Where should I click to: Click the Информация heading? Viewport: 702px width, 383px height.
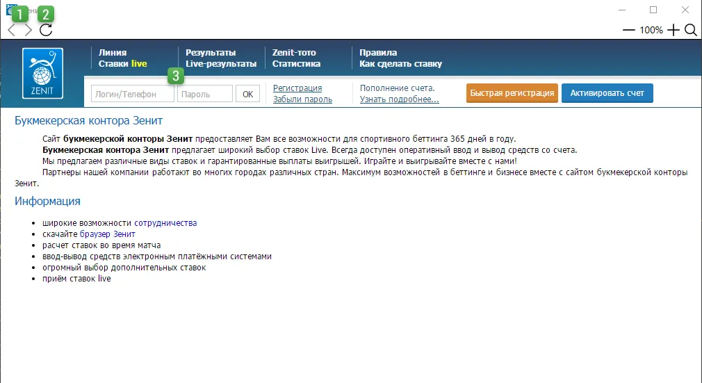coord(47,201)
